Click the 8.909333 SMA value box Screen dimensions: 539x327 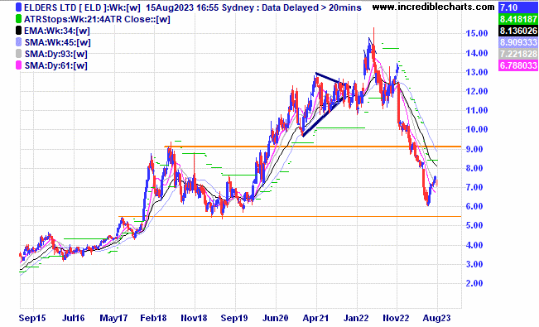click(x=518, y=42)
